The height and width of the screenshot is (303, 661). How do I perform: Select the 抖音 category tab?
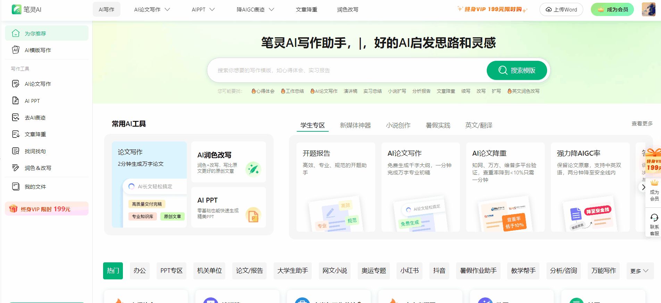[x=439, y=271]
